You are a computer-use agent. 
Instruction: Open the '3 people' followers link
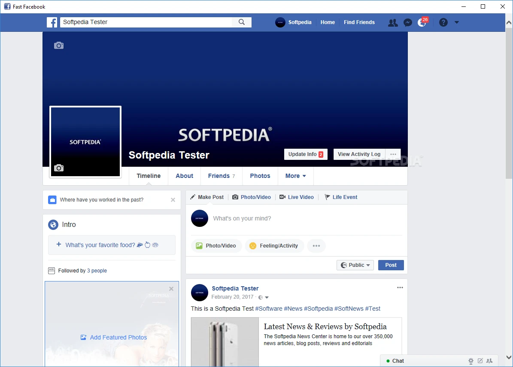(x=97, y=271)
